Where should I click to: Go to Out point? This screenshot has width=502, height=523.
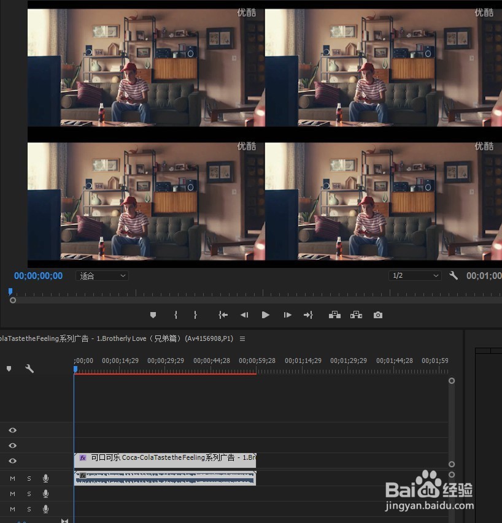pos(308,315)
